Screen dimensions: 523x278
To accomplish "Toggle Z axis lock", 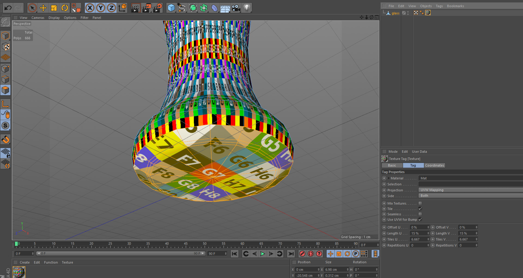I will [111, 8].
